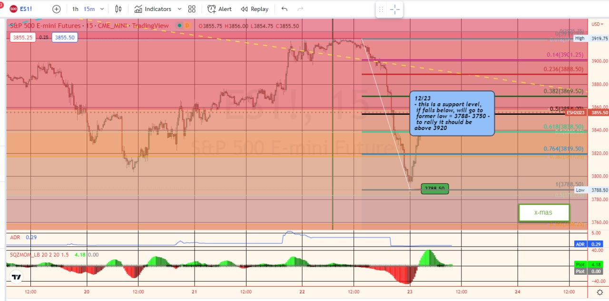
Task: Click the 0.382(3869.50) Fibonacci level label
Action: click(x=563, y=91)
